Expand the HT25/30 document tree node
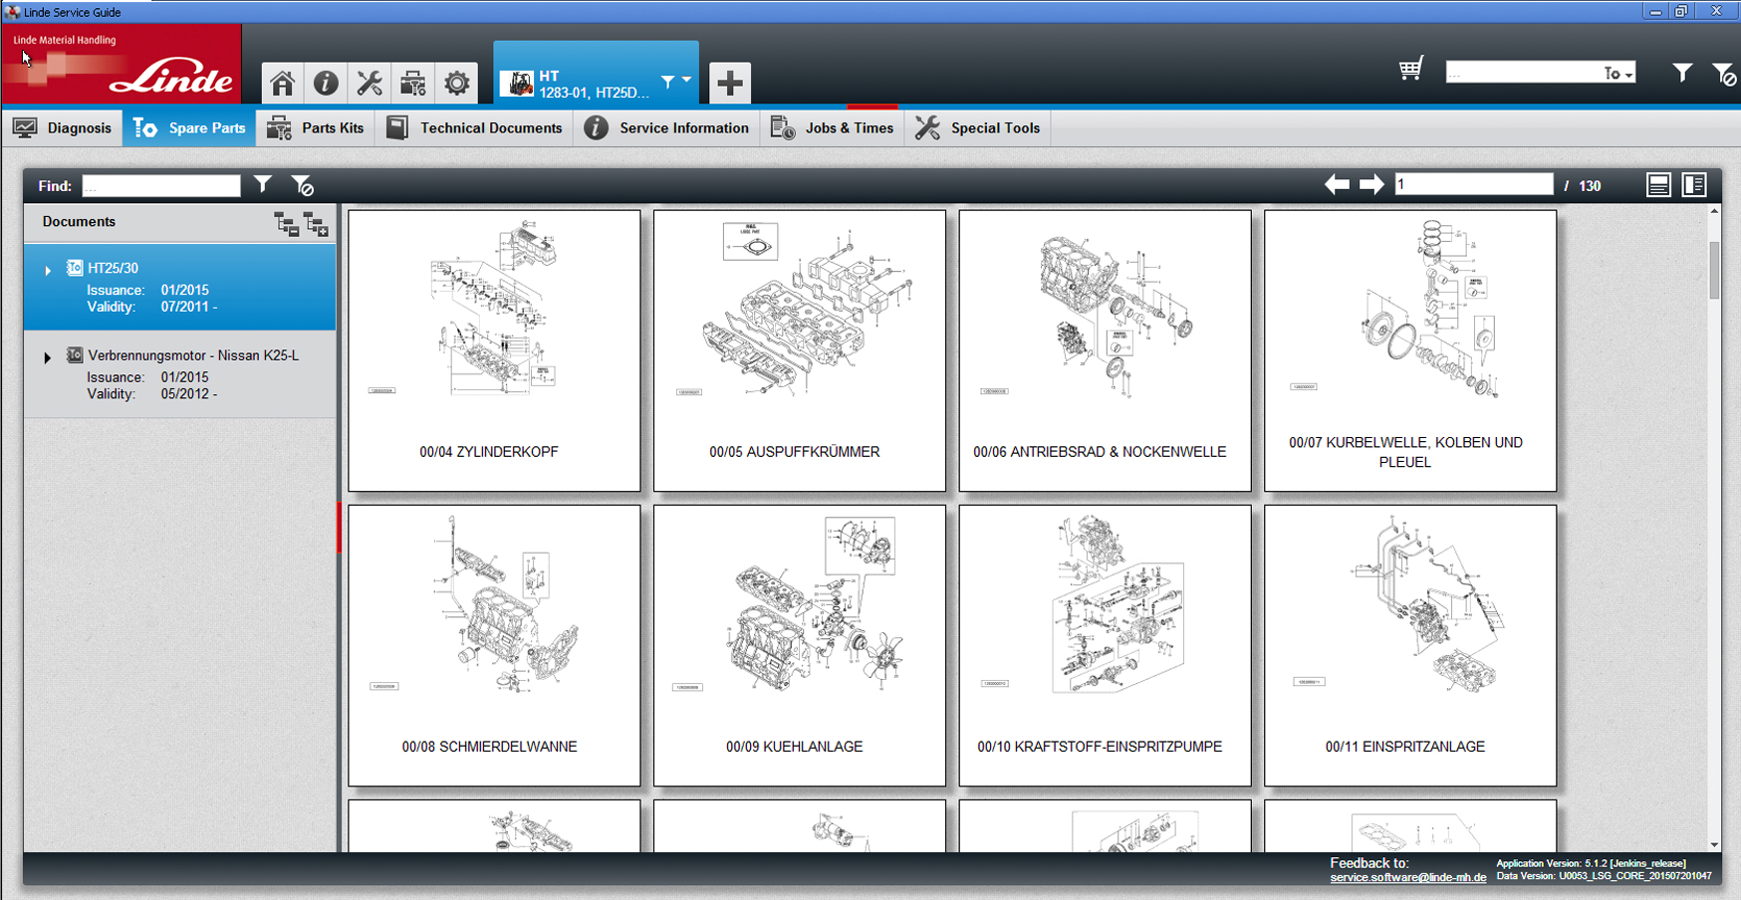1741x900 pixels. (x=47, y=270)
